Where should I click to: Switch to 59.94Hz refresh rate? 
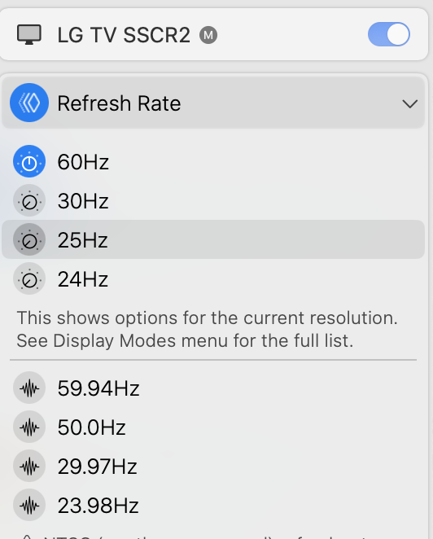click(x=213, y=388)
